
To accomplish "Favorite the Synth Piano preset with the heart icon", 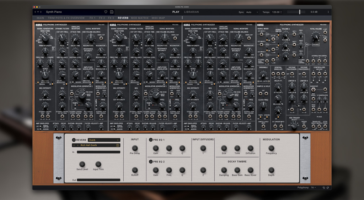I will pos(106,12).
